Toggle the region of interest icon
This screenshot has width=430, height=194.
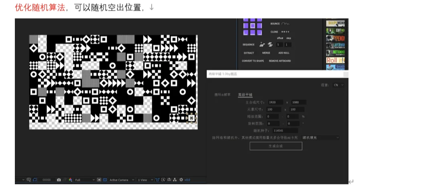pos(99,180)
